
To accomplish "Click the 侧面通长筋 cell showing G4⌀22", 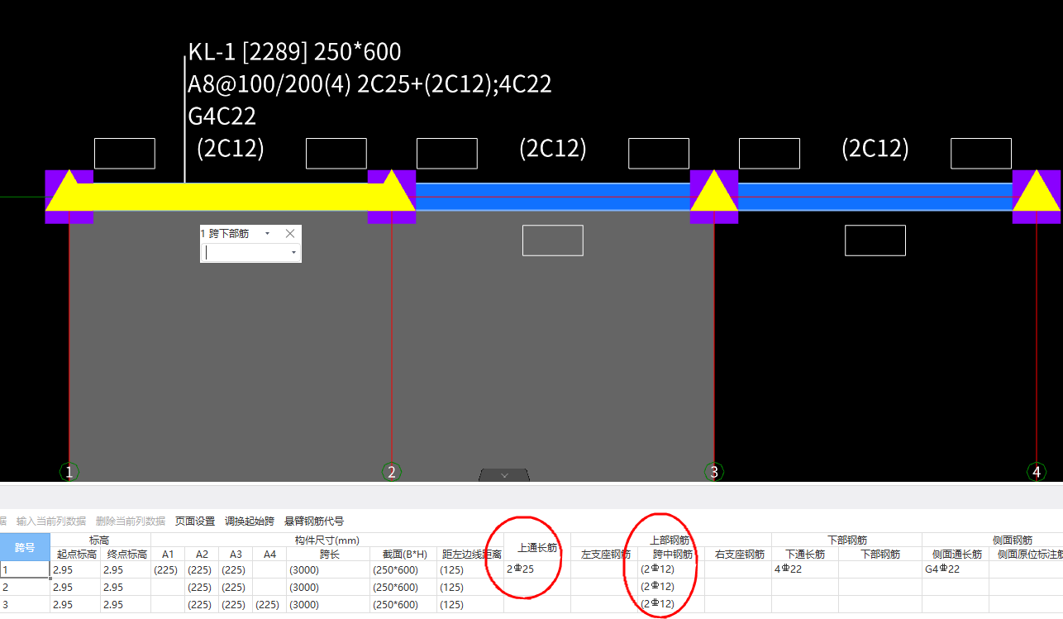I will pos(956,569).
